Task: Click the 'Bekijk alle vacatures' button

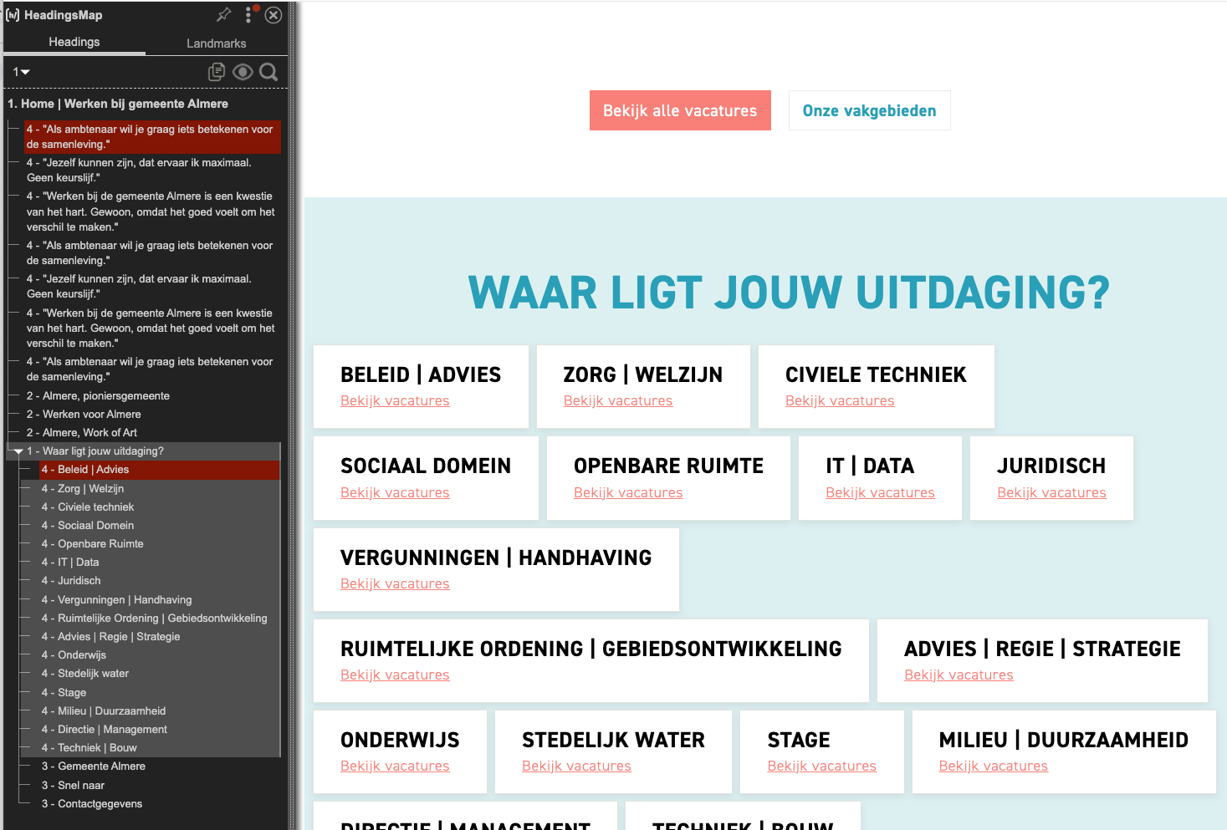Action: pos(680,109)
